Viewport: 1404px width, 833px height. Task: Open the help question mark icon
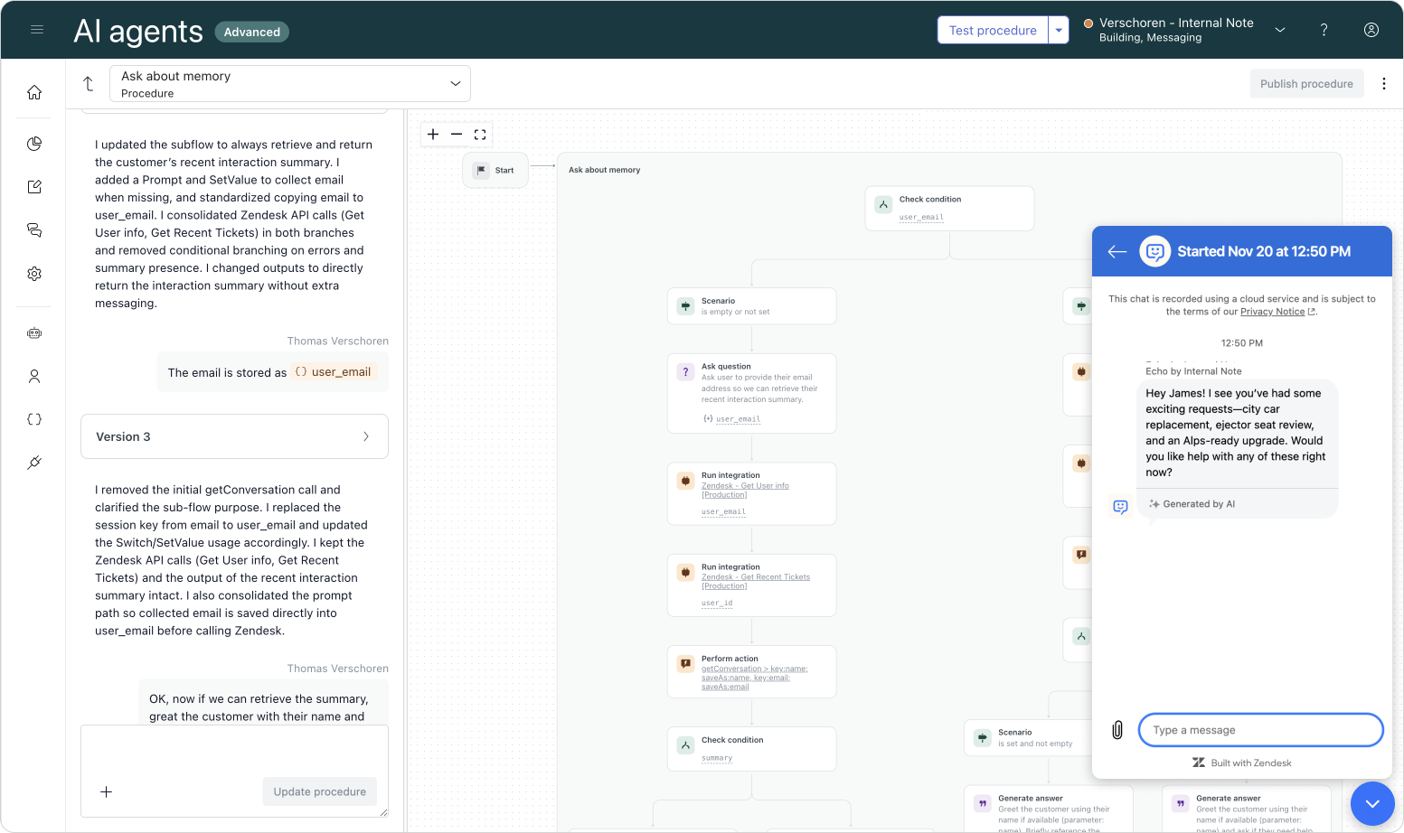point(1324,30)
